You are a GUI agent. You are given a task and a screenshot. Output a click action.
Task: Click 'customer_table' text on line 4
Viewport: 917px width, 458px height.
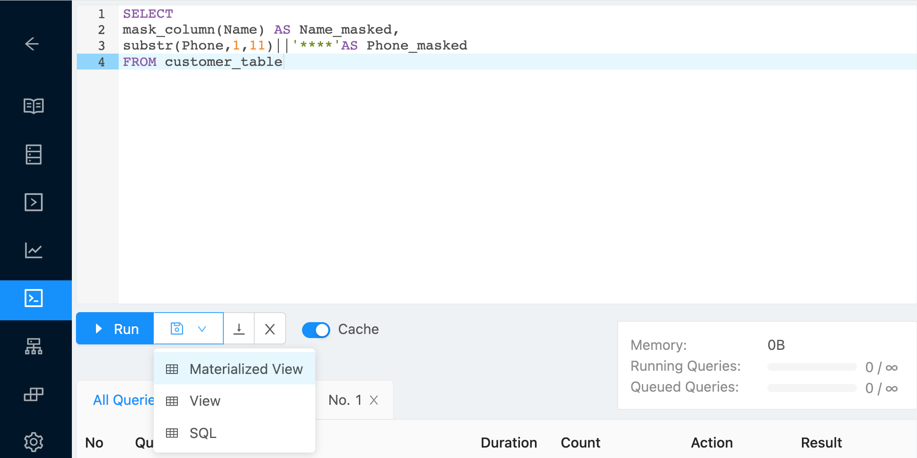pyautogui.click(x=223, y=62)
